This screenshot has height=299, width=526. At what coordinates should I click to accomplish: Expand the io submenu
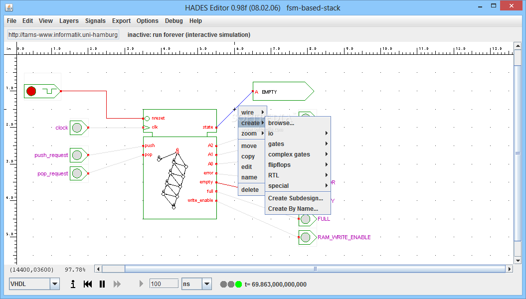(298, 134)
